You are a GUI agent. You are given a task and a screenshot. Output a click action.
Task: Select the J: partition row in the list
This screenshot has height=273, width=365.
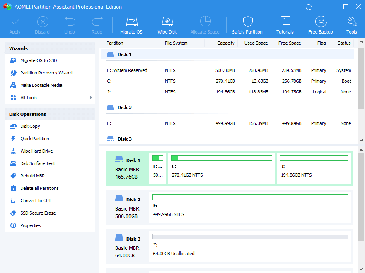coord(227,92)
